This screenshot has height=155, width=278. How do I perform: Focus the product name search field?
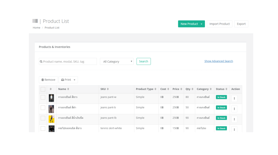coord(68,61)
